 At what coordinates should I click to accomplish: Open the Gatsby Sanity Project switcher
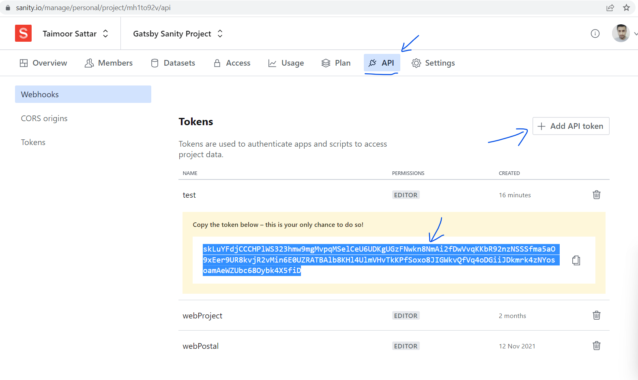point(178,34)
